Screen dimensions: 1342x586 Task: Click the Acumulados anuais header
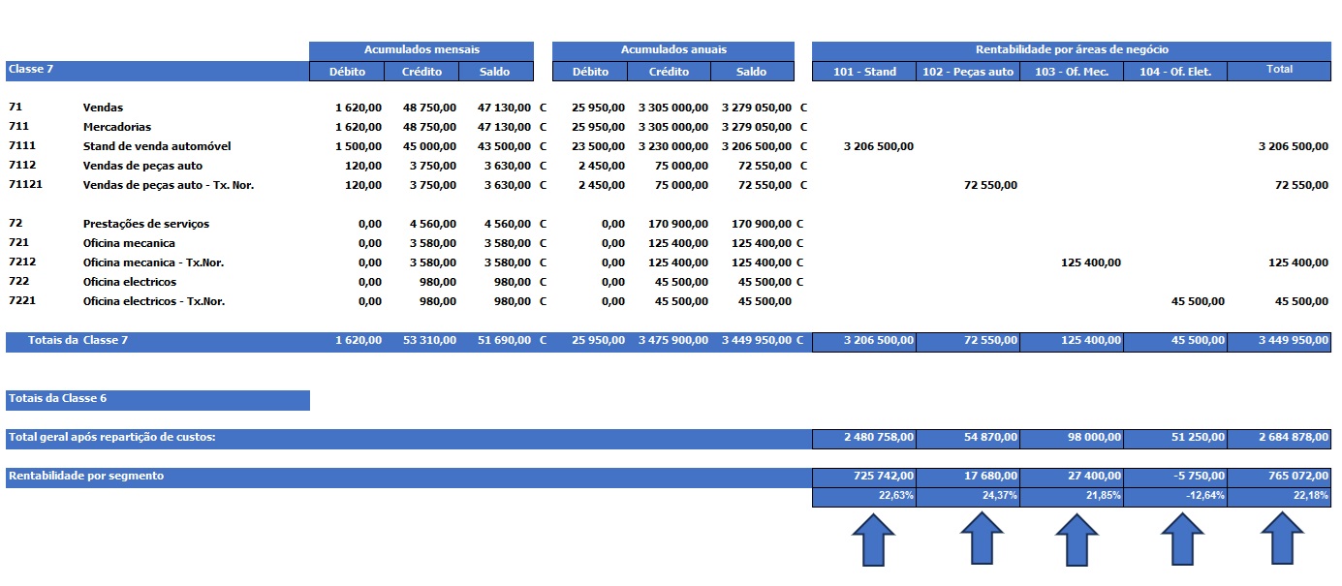click(x=672, y=50)
